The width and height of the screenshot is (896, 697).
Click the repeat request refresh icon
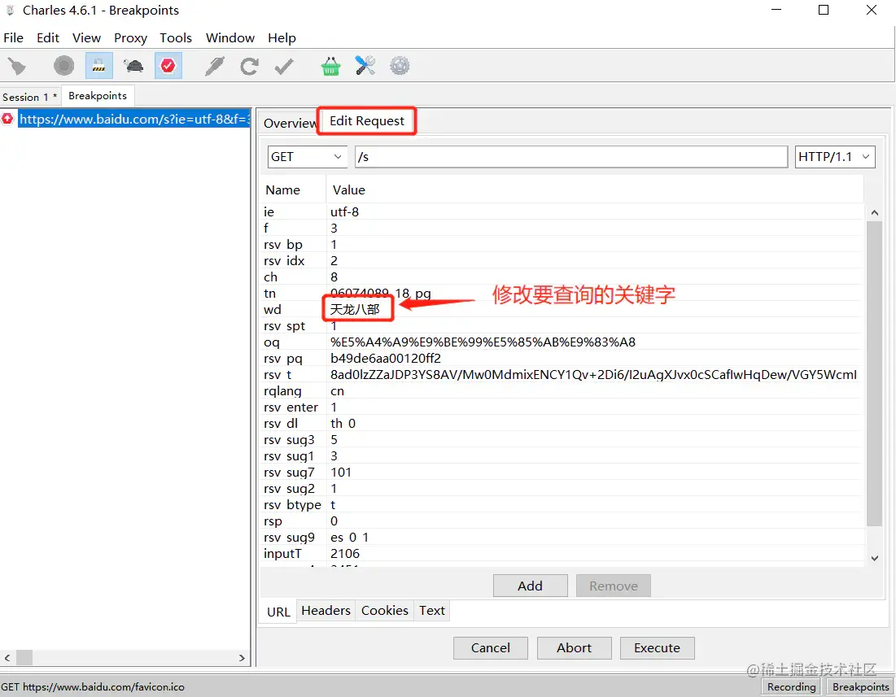[x=249, y=66]
